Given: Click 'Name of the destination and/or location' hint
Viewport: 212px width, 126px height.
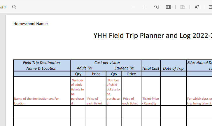Looking at the screenshot, I should pos(36,101).
